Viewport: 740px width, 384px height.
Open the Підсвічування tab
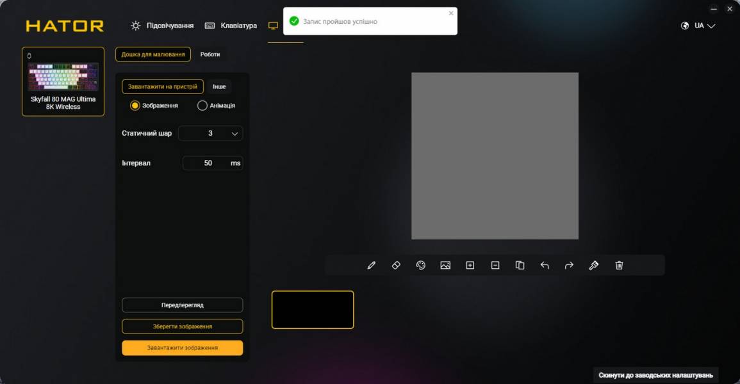(162, 26)
